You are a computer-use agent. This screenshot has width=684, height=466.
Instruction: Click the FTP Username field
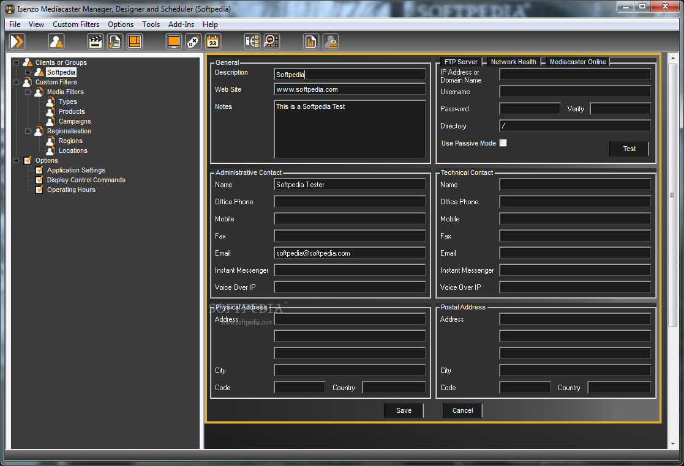pos(575,92)
